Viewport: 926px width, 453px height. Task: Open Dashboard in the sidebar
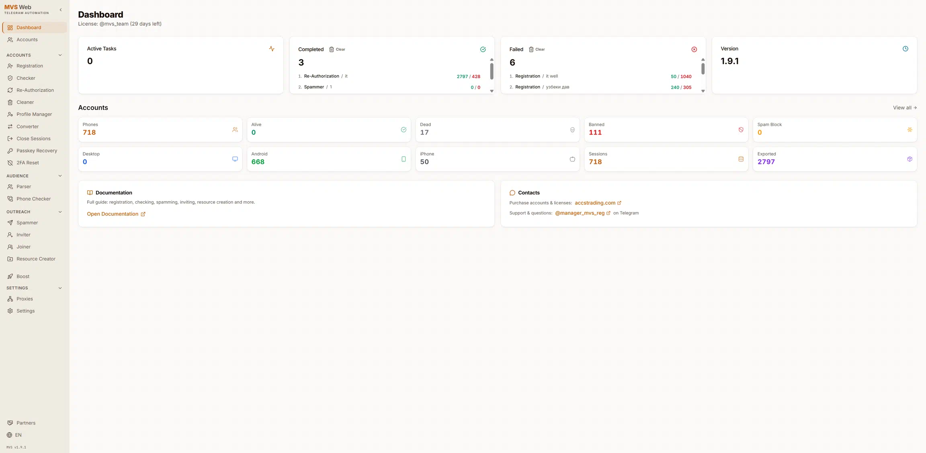pyautogui.click(x=35, y=27)
